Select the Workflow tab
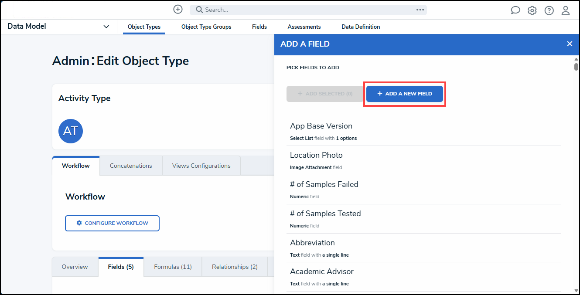Screen dimensions: 580x295 [76, 166]
